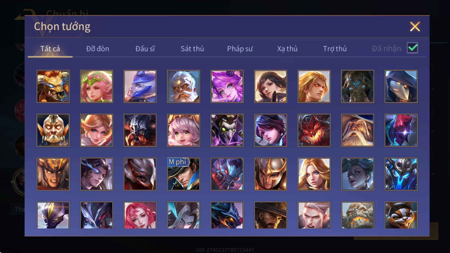
Task: Select the purple-haired girl hero portrait
Action: pyautogui.click(x=227, y=86)
